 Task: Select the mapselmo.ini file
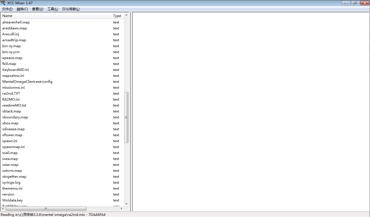13,76
